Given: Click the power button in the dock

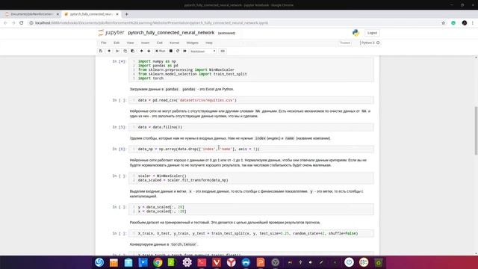Looking at the screenshot, I should click(349, 262).
